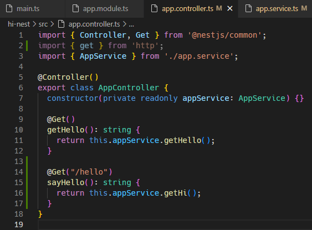Click the file icon in the breadcrumb
Viewport: 312px width, 230px height.
point(61,24)
